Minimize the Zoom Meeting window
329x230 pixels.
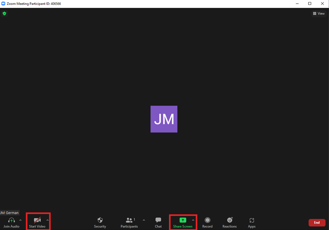(297, 4)
